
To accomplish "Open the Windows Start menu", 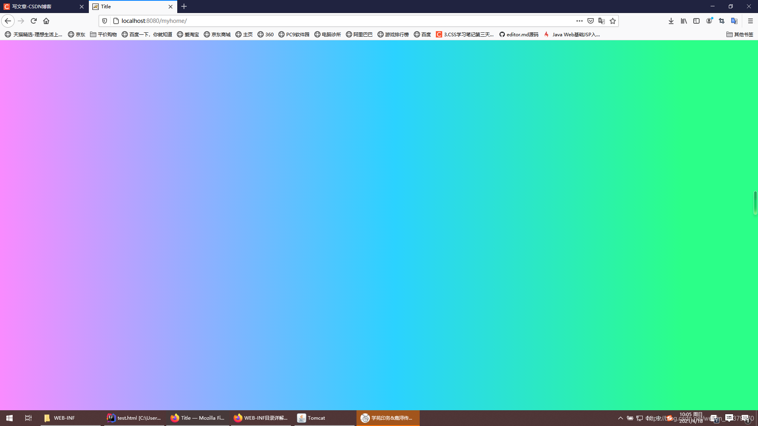I will (x=9, y=418).
